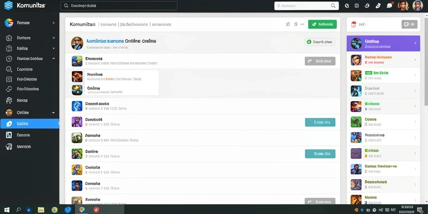The image size is (428, 214).
Task: Click the taskbar search magnifier
Action: (18, 210)
